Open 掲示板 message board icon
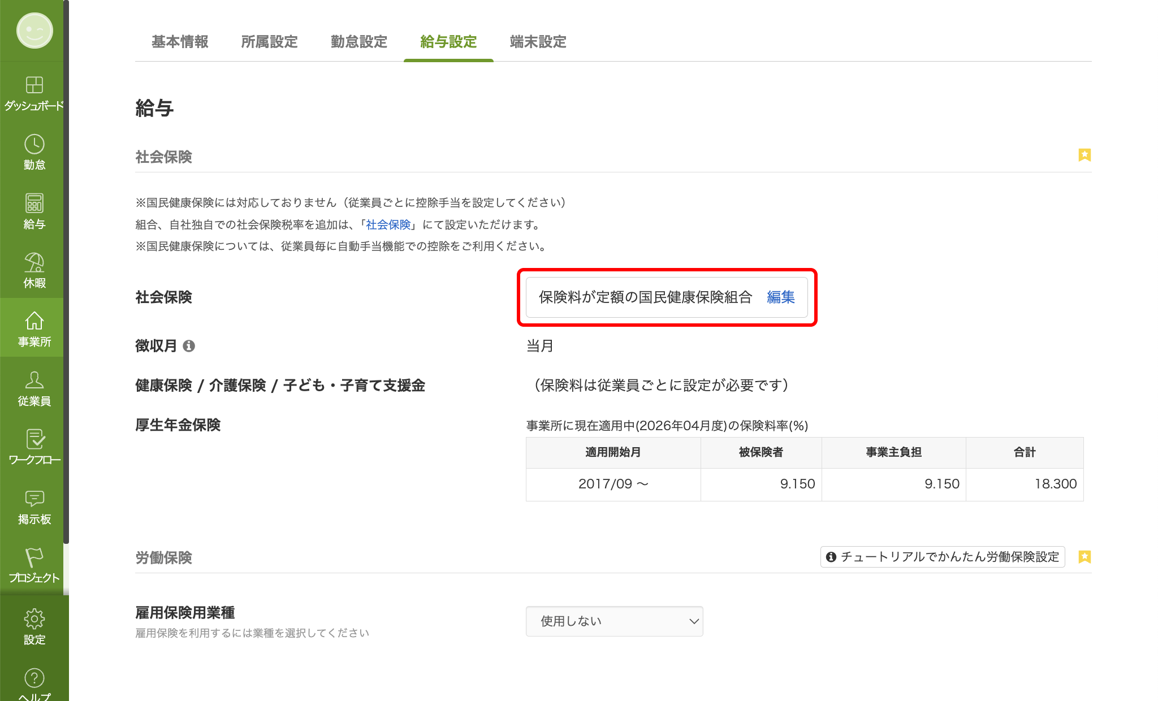Image resolution: width=1158 pixels, height=701 pixels. point(34,499)
